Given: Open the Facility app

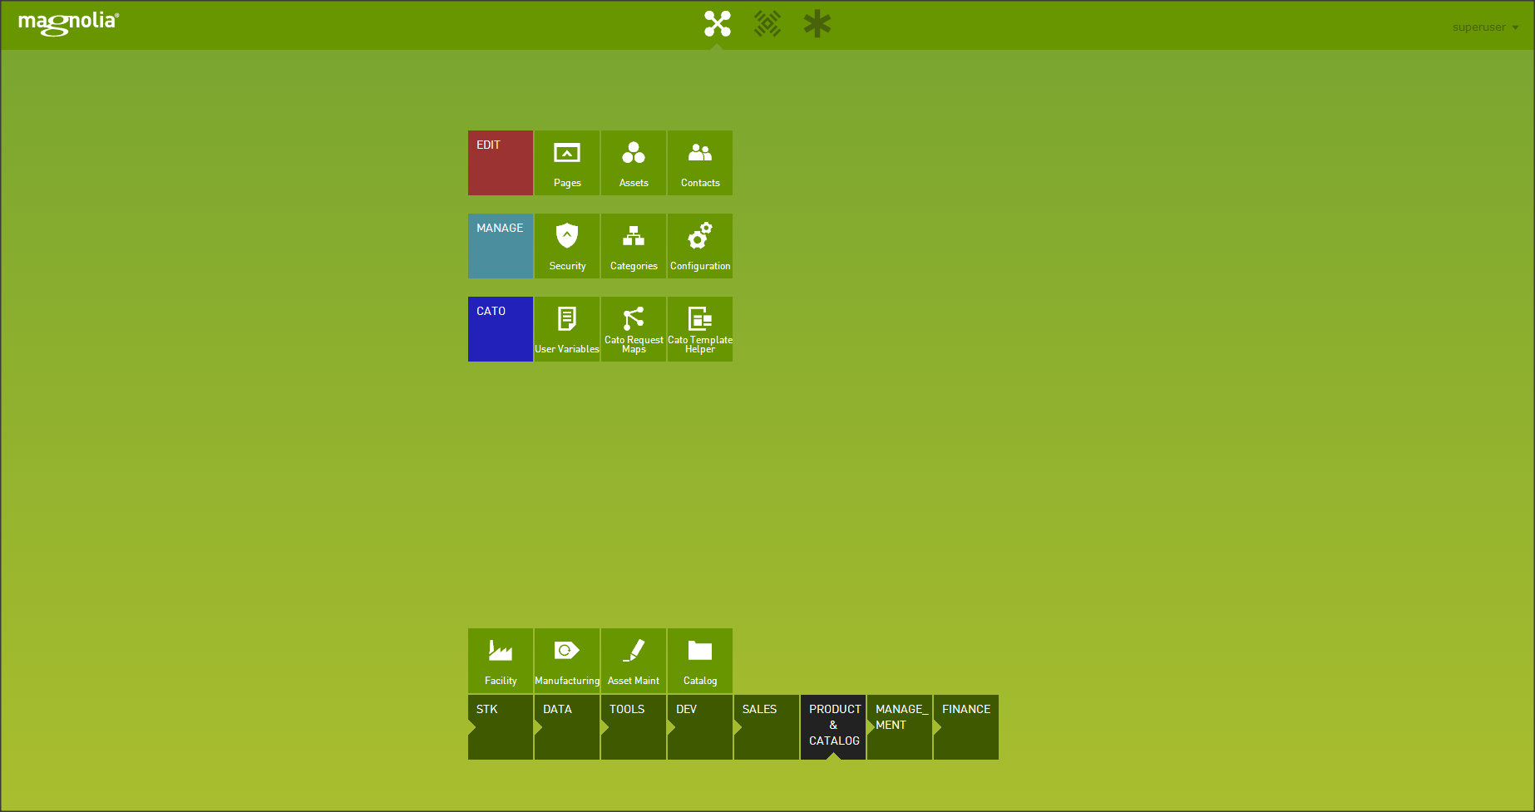Looking at the screenshot, I should click(500, 661).
